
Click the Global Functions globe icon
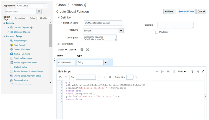pyautogui.click(x=12, y=54)
